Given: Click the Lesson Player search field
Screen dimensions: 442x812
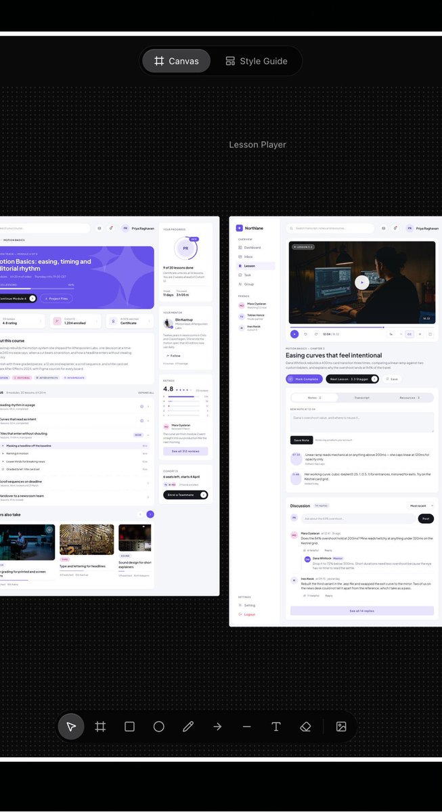Looking at the screenshot, I should click(x=330, y=229).
